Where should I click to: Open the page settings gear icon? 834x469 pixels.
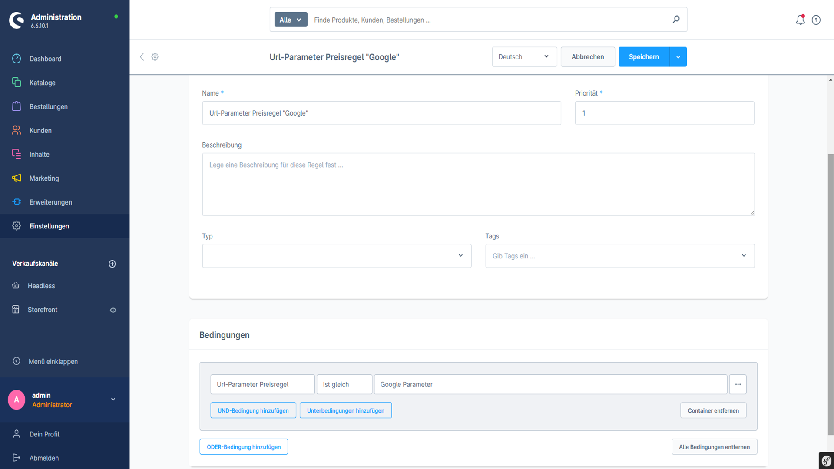[x=155, y=57]
